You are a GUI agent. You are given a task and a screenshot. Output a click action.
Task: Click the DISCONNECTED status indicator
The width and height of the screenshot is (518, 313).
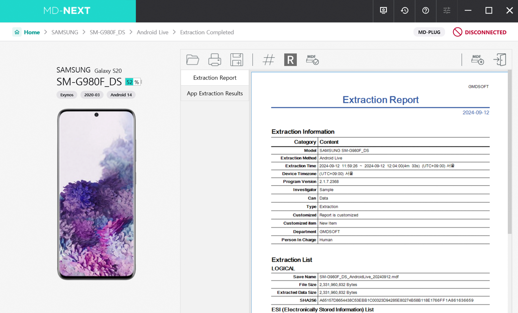(x=480, y=32)
